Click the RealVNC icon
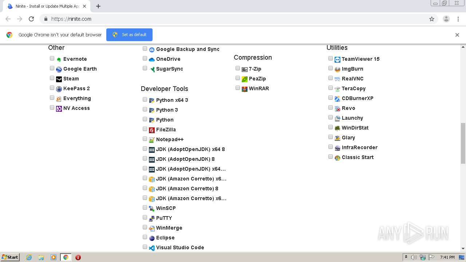Image resolution: width=466 pixels, height=262 pixels. [x=337, y=79]
